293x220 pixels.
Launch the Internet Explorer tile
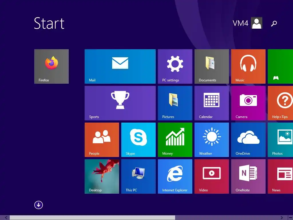coord(175,176)
